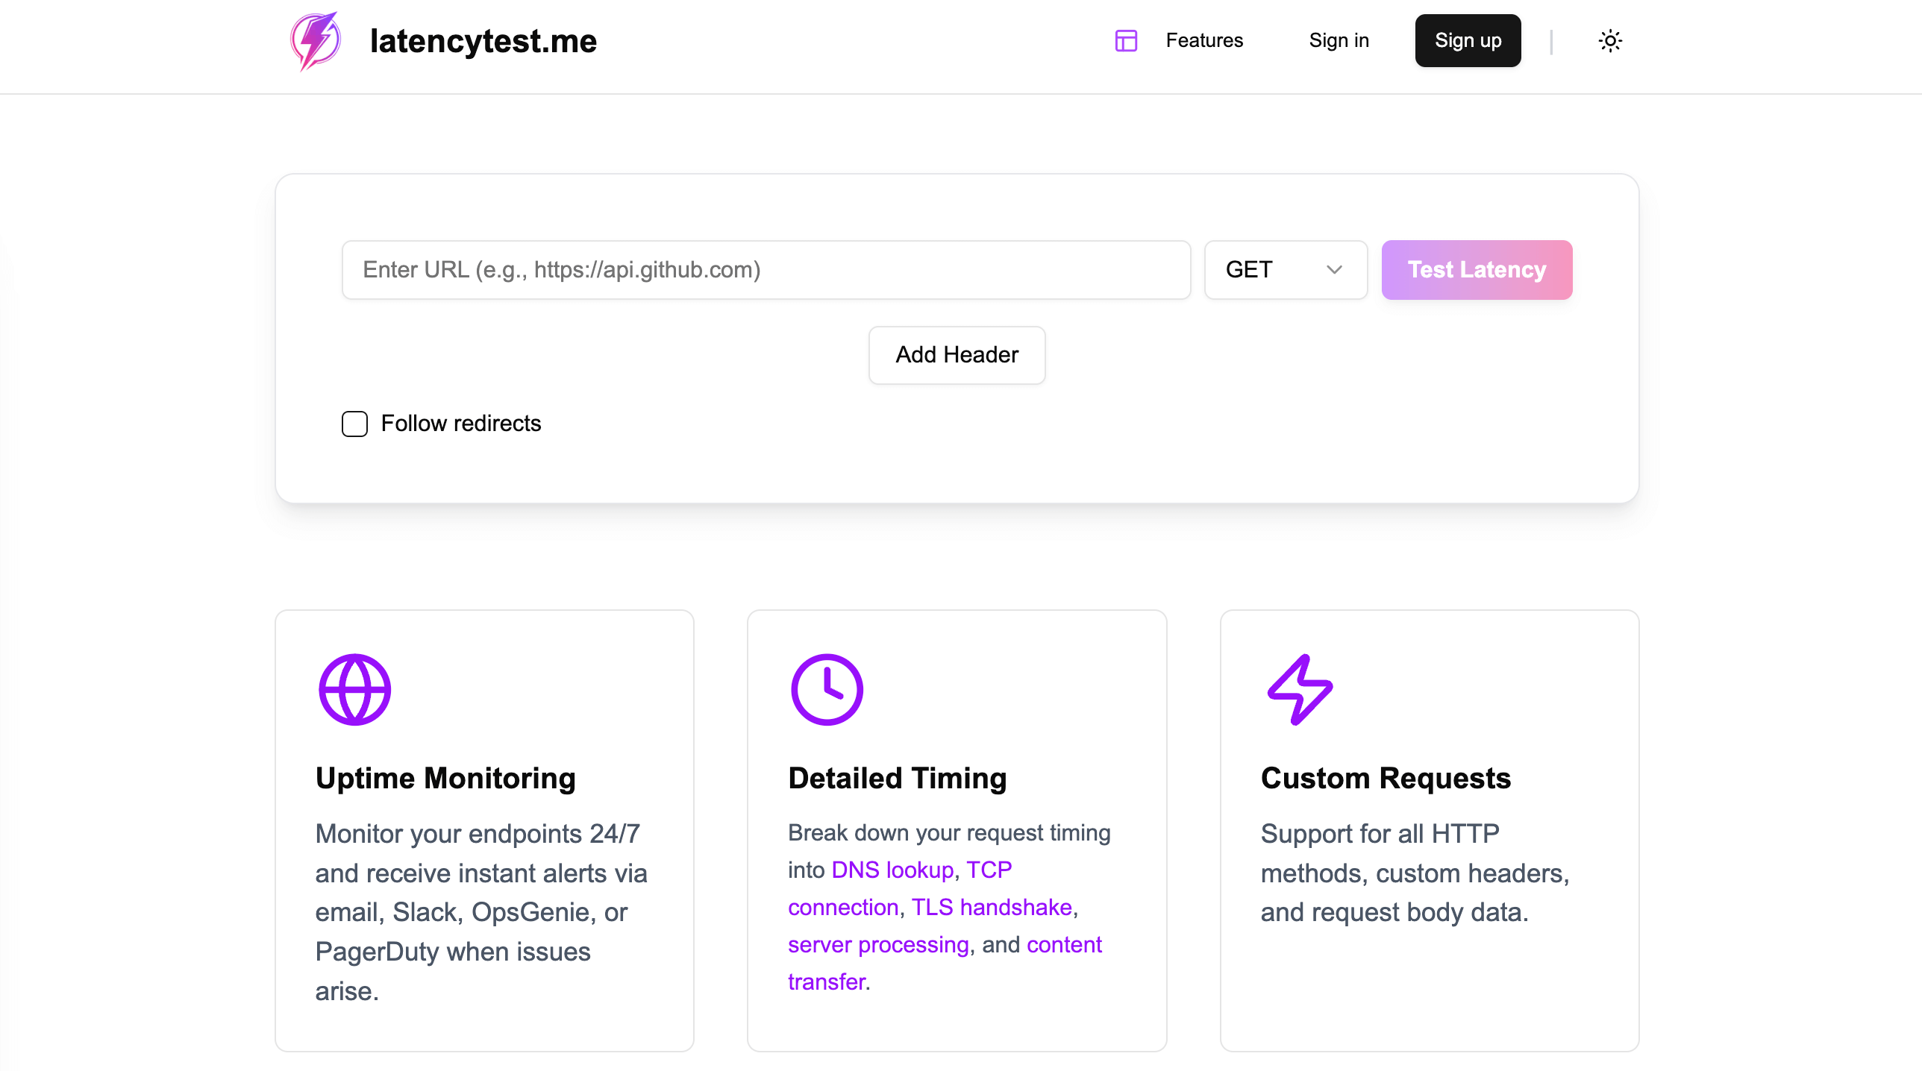Follow the server processing link
1922x1071 pixels.
pyautogui.click(x=877, y=944)
